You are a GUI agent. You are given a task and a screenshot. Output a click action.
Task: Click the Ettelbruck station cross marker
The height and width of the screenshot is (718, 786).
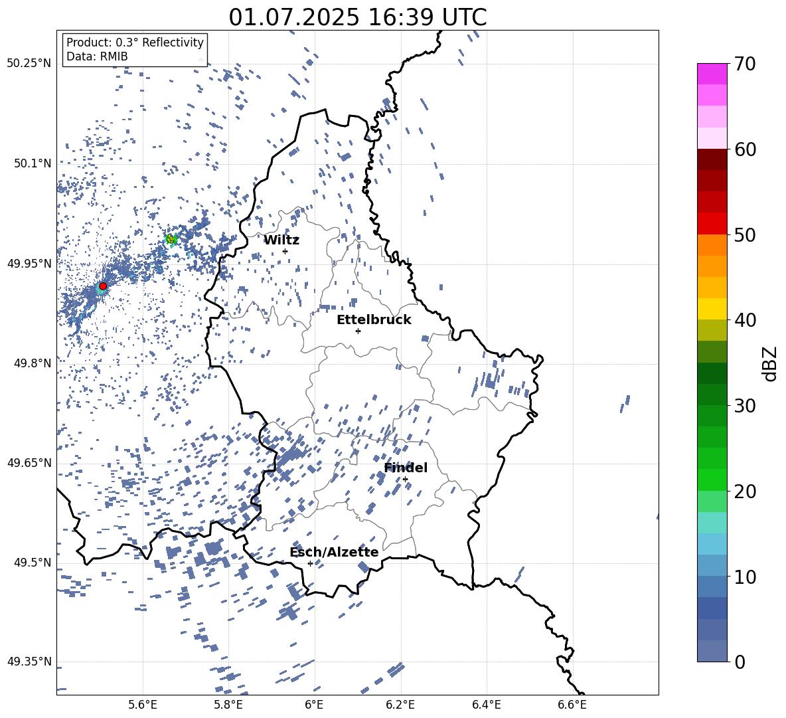click(358, 331)
